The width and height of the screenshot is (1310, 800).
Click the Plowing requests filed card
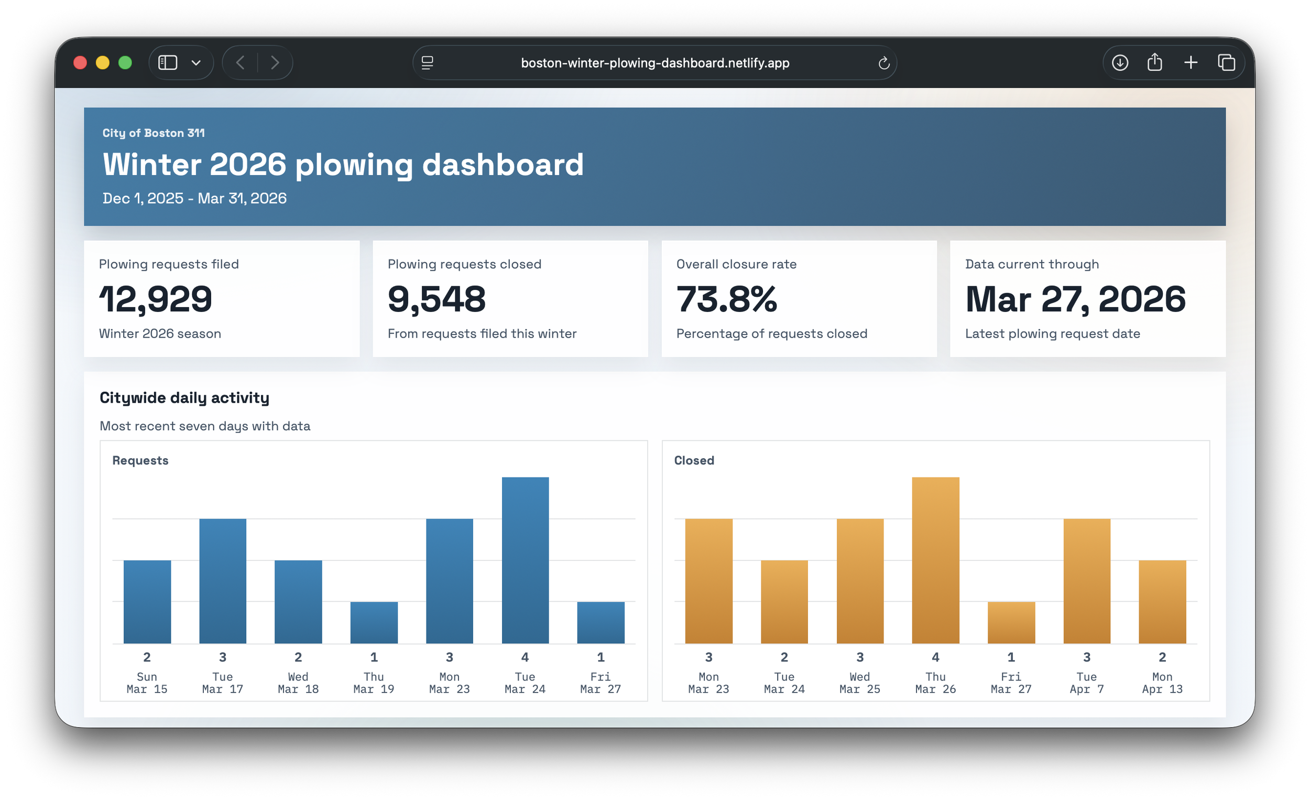coord(222,298)
